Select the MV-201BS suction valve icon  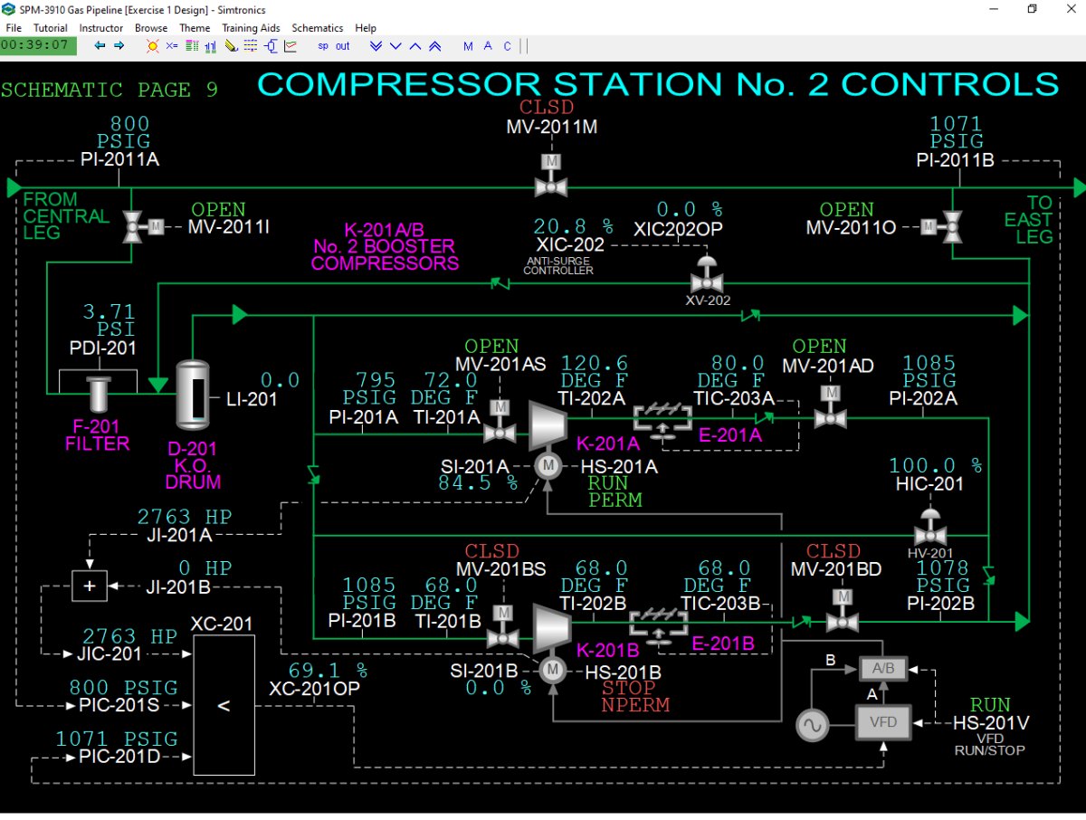pyautogui.click(x=502, y=627)
